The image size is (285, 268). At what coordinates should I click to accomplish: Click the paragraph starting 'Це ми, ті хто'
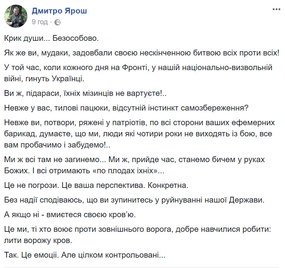click(138, 235)
